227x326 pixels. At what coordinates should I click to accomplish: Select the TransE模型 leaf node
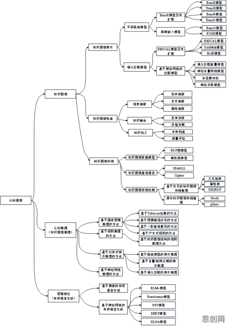(214, 3)
